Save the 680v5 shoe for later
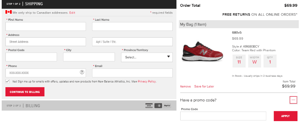 [x=204, y=87]
